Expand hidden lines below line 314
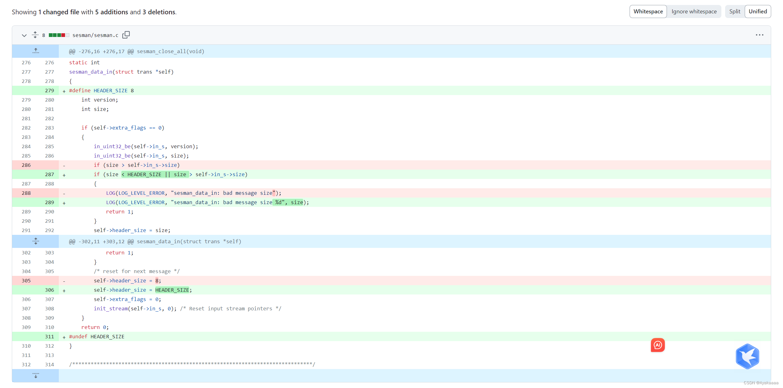The image size is (783, 388). (x=35, y=376)
